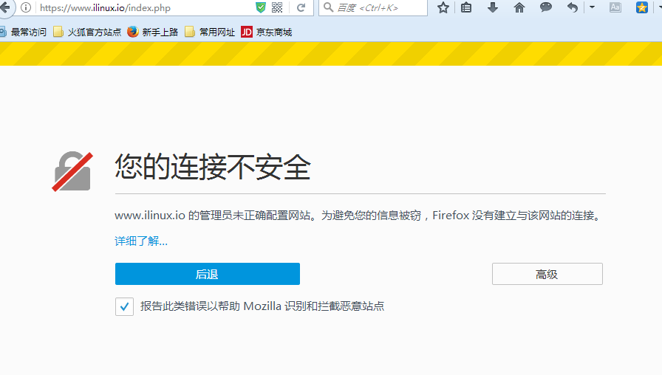This screenshot has width=662, height=375.
Task: Click the undo arrow toolbar icon
Action: point(572,7)
